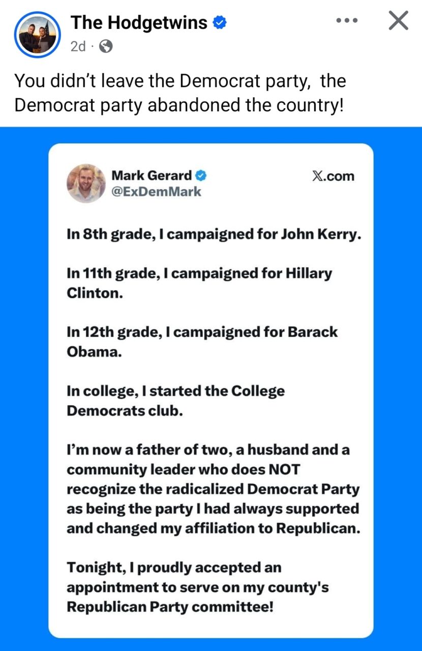Click the verified badge beside The Hodgetwins
422x651 pixels.
click(x=220, y=23)
